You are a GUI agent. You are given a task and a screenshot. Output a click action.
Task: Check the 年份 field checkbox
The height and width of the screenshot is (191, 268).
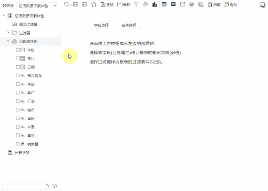pyautogui.click(x=18, y=50)
